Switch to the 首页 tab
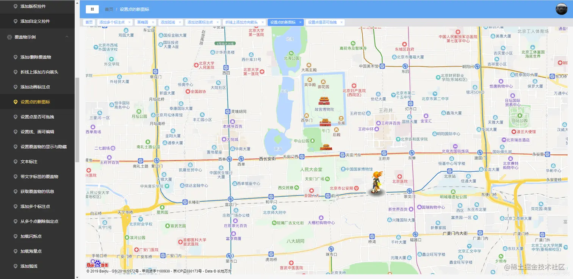 [x=88, y=22]
